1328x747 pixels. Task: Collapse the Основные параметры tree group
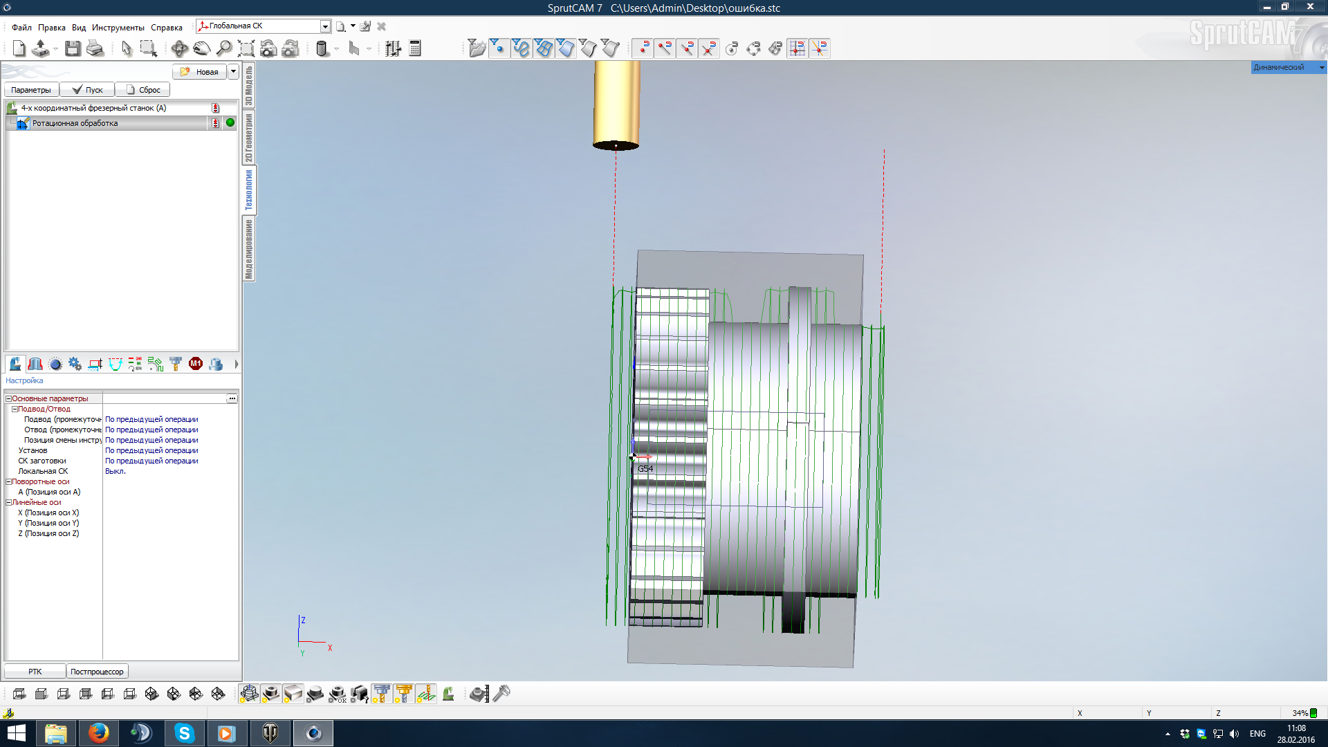coord(9,399)
